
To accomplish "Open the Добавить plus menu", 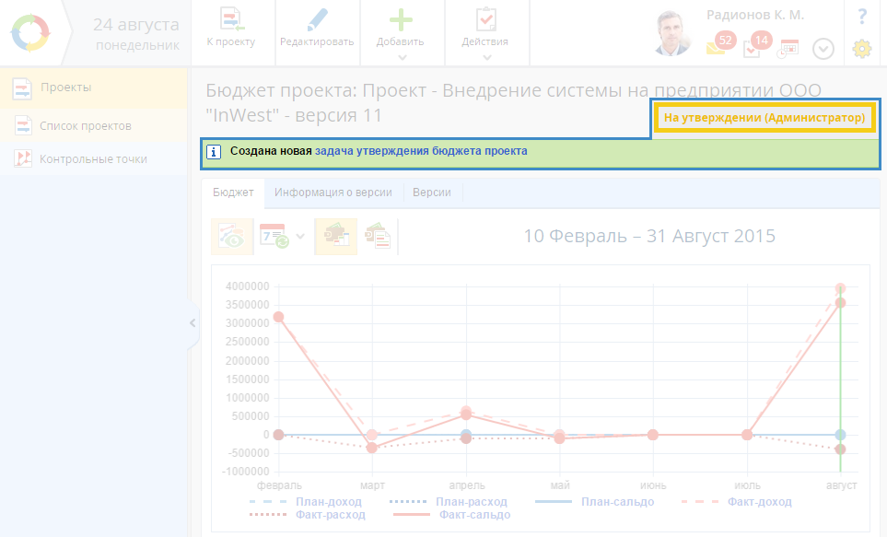I will click(x=401, y=33).
